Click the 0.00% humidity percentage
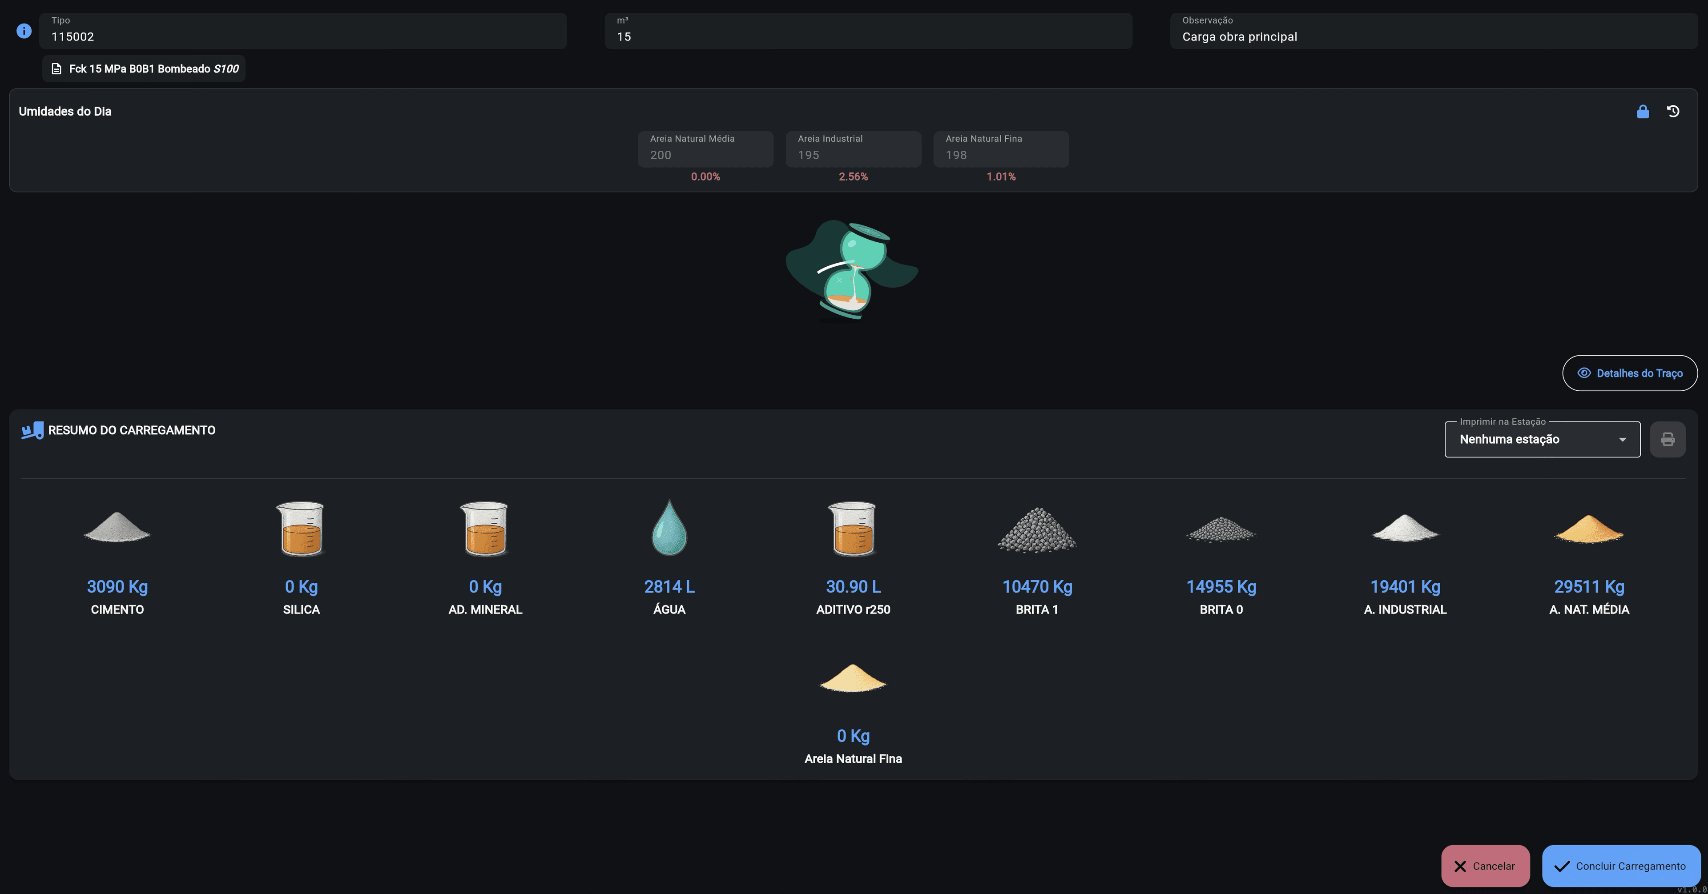 705,177
